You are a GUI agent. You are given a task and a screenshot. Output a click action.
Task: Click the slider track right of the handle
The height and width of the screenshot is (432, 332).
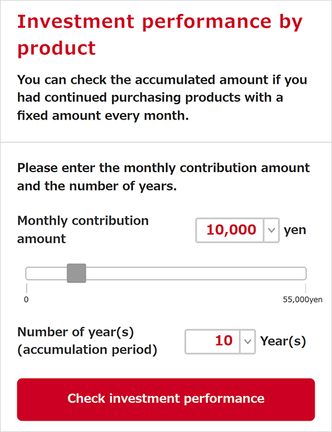[x=196, y=273]
